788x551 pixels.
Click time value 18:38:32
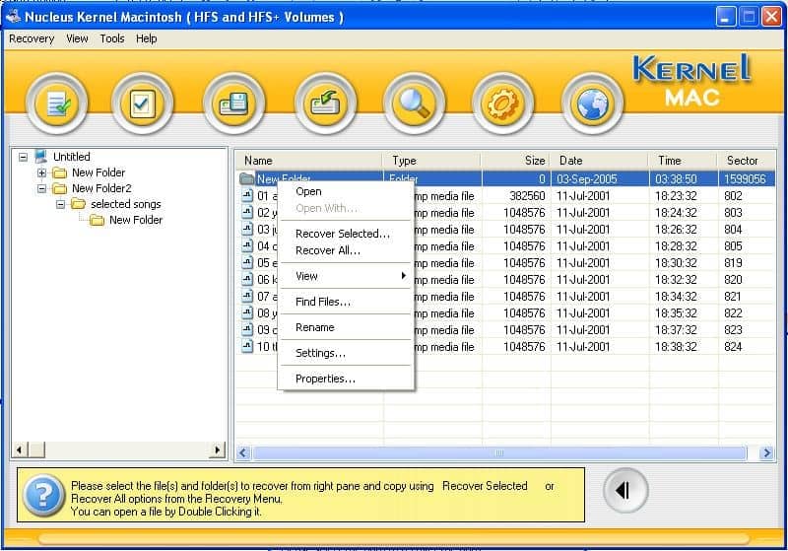pos(676,347)
